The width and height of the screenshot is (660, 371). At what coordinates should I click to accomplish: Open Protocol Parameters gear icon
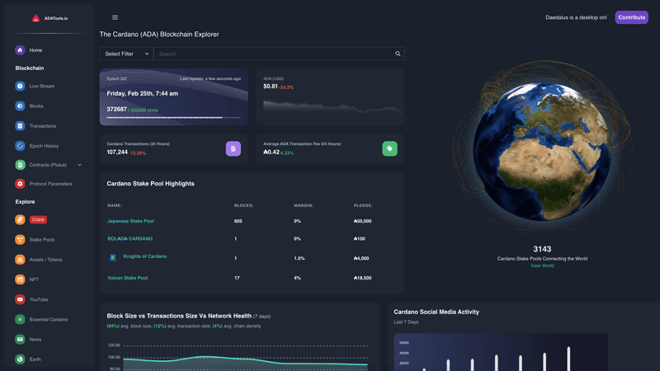(20, 184)
